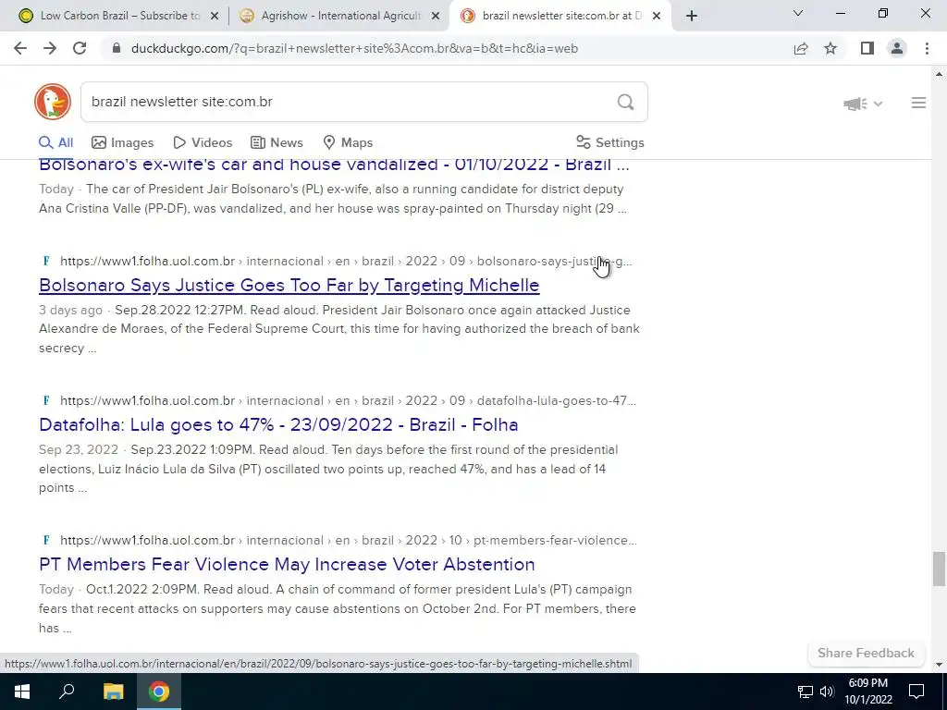Toggle the browser side panel icon
The width and height of the screenshot is (947, 710).
point(867,48)
